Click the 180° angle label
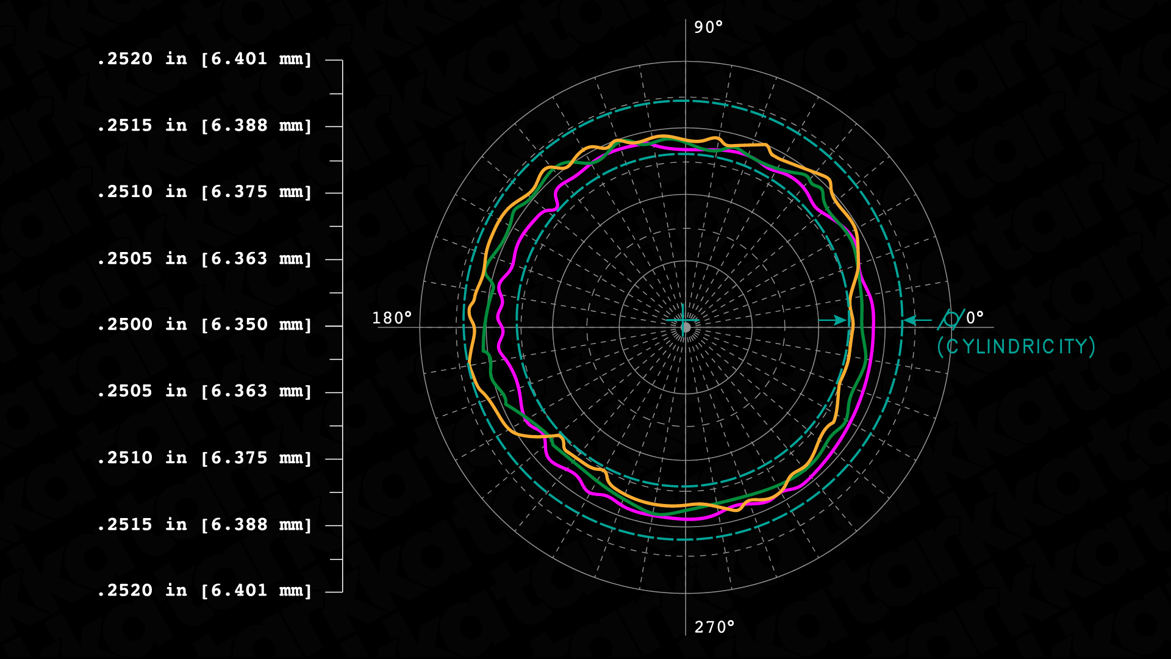1171x659 pixels. pos(392,318)
